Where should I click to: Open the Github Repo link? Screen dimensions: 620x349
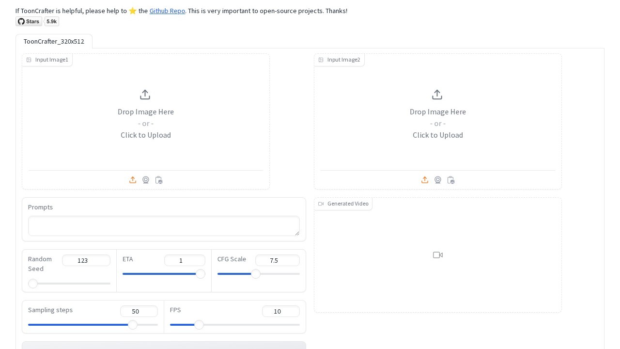click(167, 11)
